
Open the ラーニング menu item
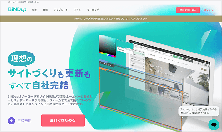[x=93, y=10]
